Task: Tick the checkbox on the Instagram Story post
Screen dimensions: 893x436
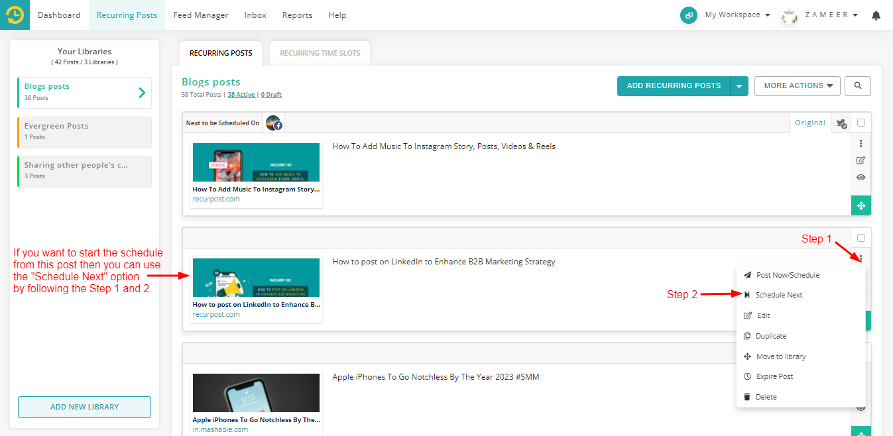Action: (x=861, y=123)
